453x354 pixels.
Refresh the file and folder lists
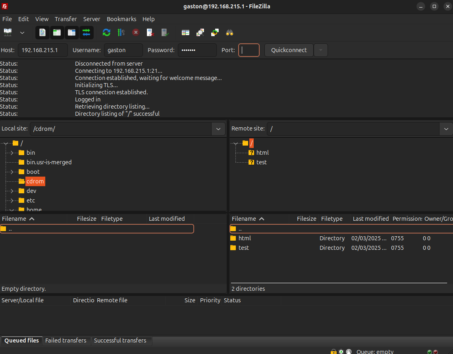[107, 33]
